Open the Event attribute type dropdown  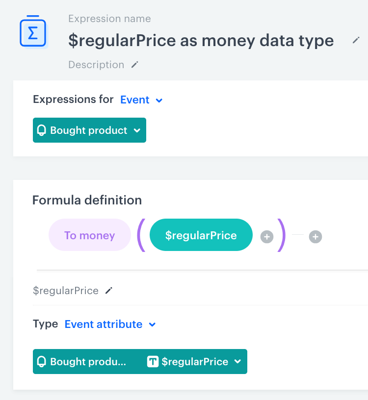pos(109,324)
